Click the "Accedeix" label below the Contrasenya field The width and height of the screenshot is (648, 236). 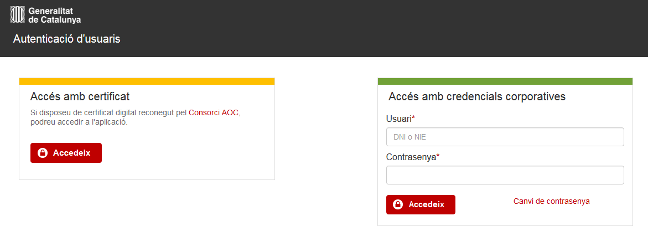point(427,204)
